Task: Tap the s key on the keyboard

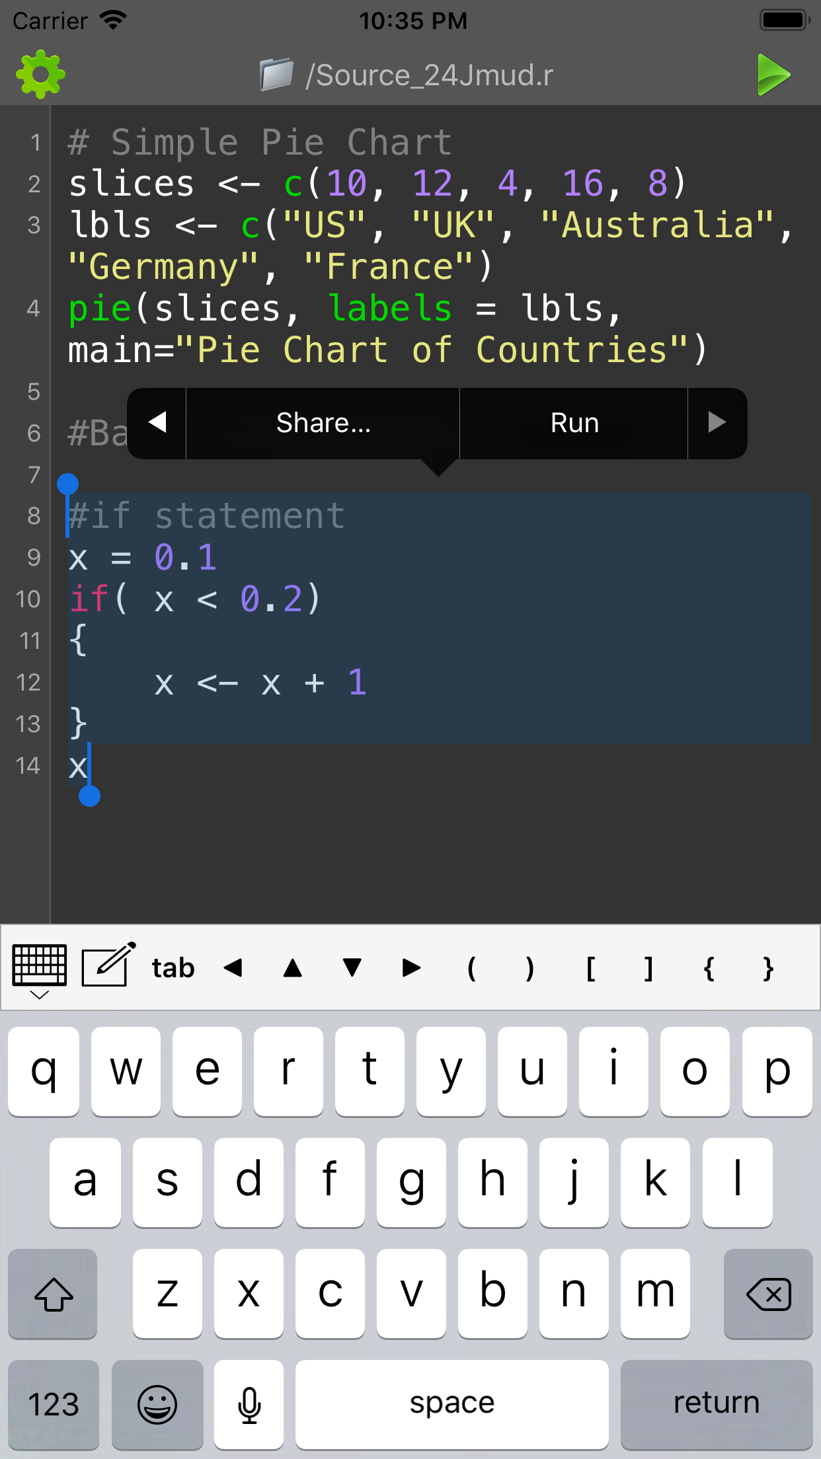Action: (x=167, y=1182)
